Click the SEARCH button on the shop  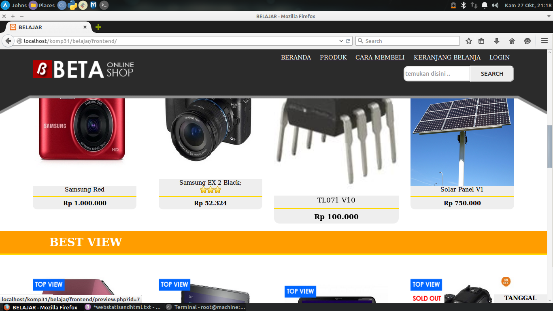click(492, 74)
